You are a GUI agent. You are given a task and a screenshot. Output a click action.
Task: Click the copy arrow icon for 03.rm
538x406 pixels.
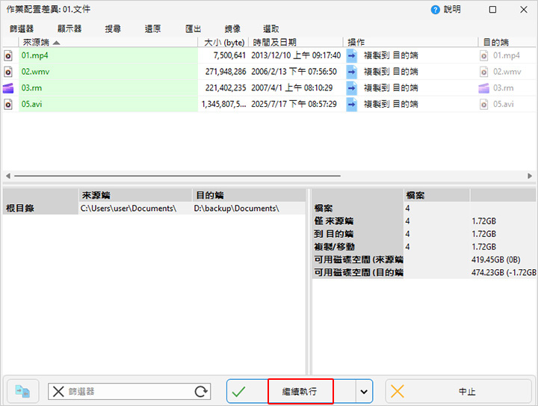(x=351, y=88)
